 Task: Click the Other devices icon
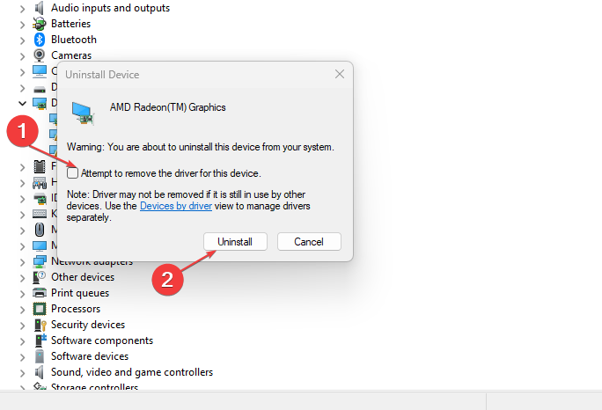(39, 277)
